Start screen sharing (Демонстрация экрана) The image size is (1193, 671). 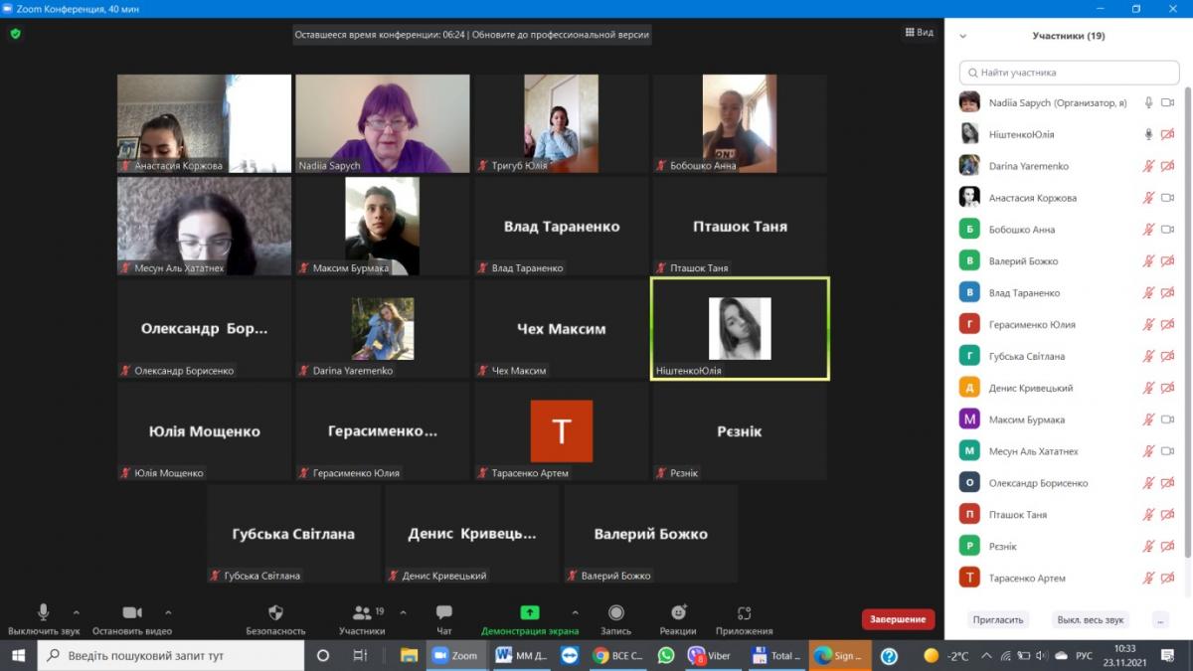tap(529, 613)
